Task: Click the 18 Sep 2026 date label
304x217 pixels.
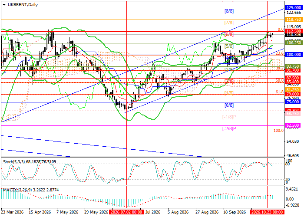Action: click(x=234, y=212)
